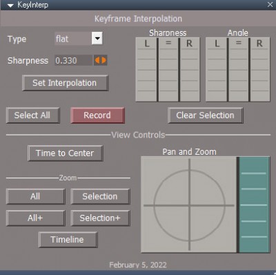Viewport: 276px width, 275px height.
Task: Click the teal zoom slider strip
Action: [254, 205]
